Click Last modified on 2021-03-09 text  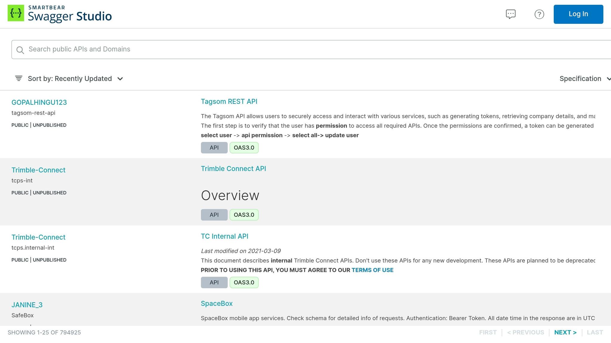click(241, 251)
